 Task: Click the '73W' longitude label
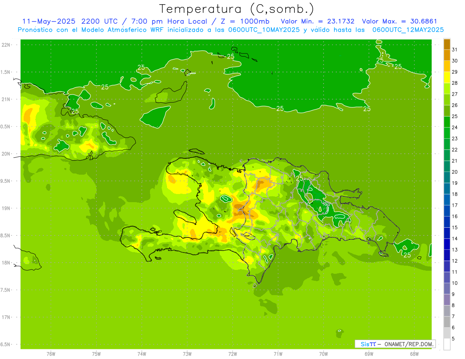pos(187,354)
